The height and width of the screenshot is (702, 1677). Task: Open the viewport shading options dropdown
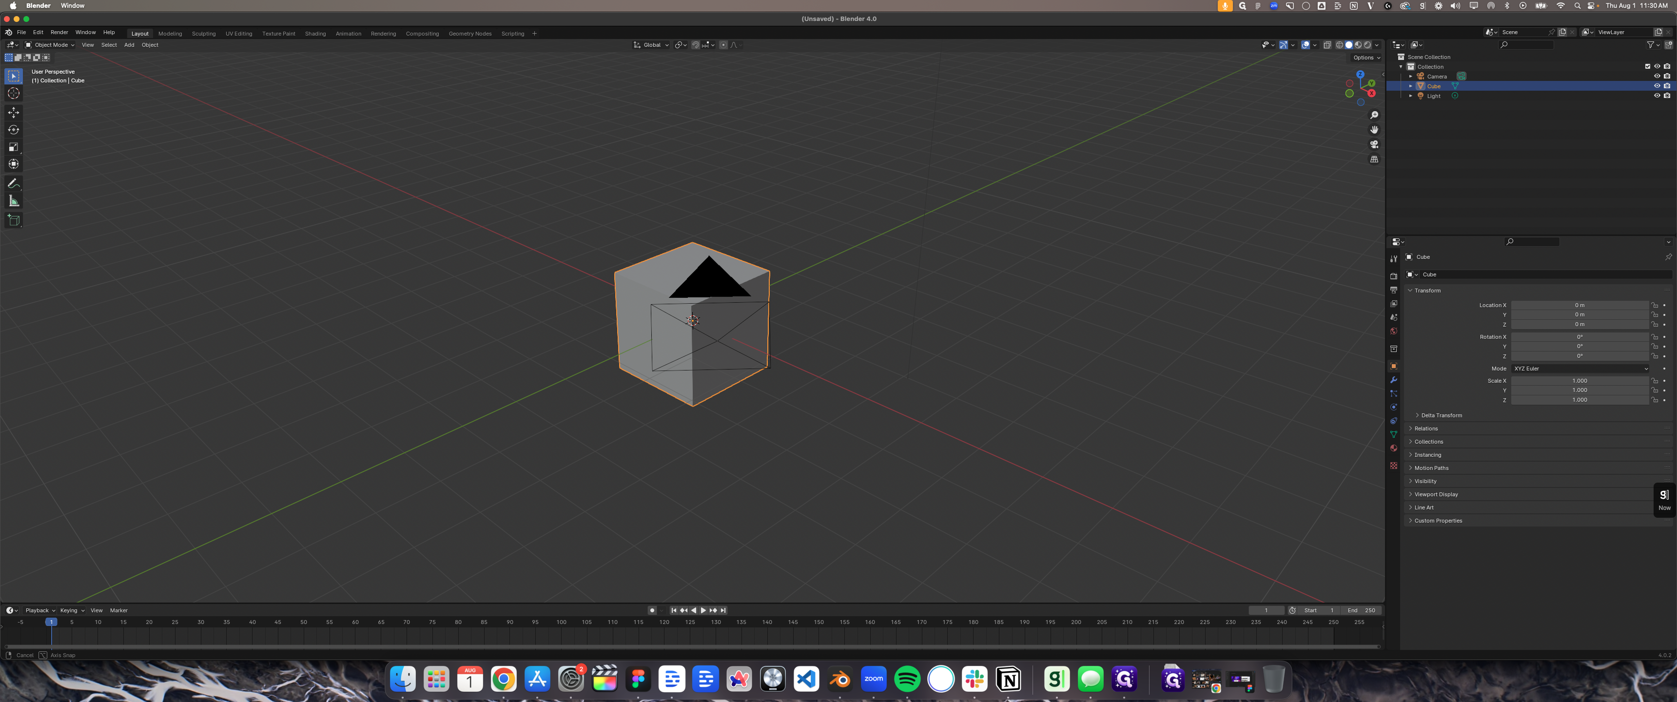1376,45
